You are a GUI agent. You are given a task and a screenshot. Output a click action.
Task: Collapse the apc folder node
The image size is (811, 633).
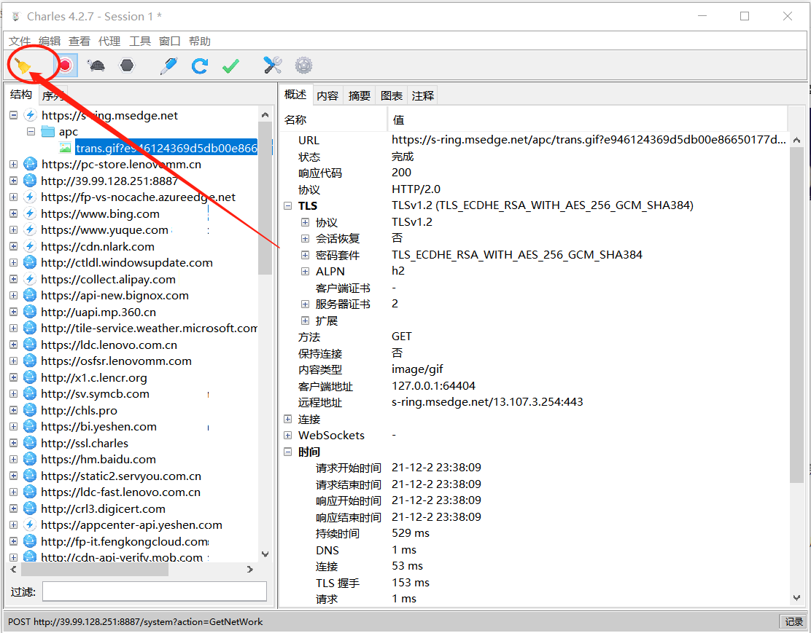(31, 132)
